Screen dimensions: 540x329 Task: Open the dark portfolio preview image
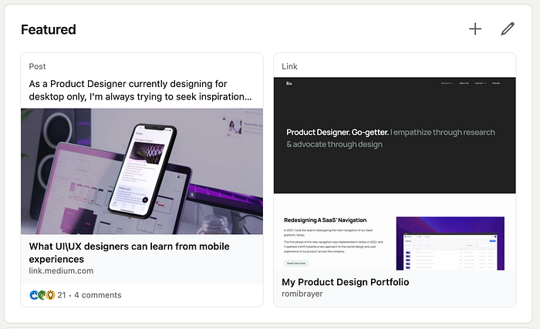(395, 136)
